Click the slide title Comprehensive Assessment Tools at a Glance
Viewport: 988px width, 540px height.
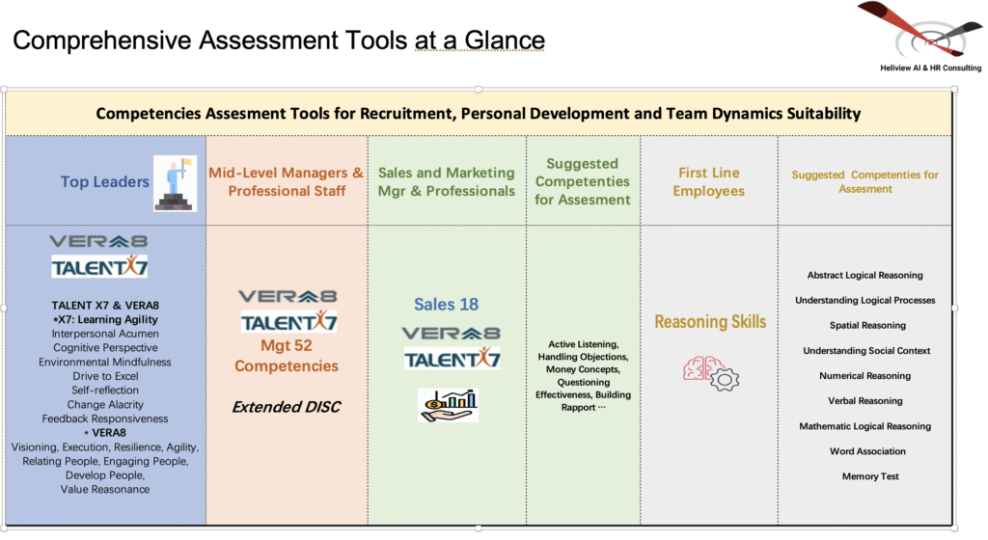(279, 40)
